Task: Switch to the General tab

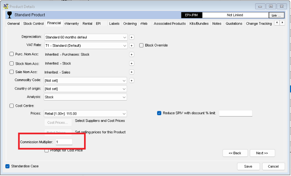Action: pyautogui.click(x=13, y=24)
